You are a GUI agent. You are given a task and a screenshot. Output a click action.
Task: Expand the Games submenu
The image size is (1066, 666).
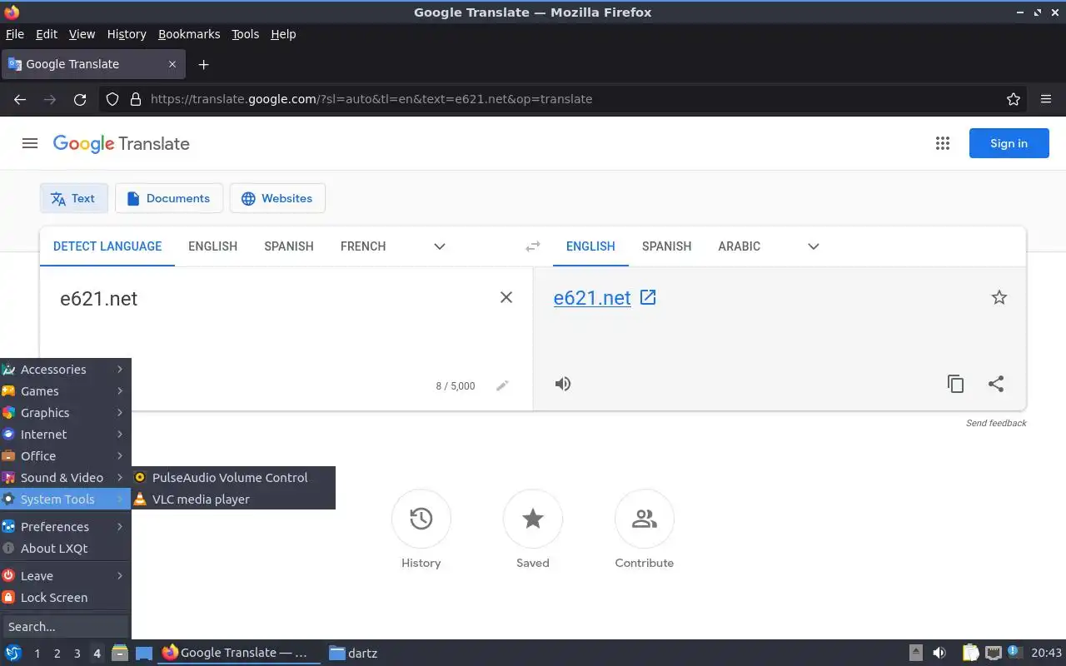[x=65, y=391]
